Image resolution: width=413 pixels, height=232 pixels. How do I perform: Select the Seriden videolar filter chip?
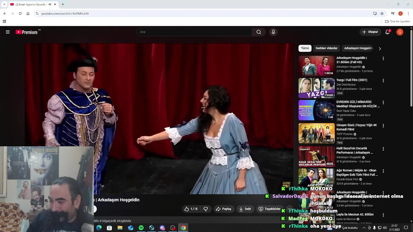(x=327, y=48)
